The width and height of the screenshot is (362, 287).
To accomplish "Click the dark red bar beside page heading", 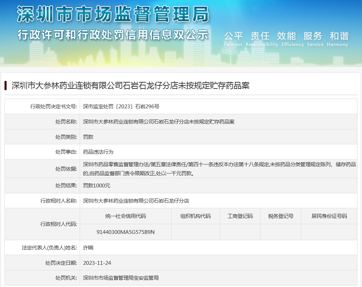I will pyautogui.click(x=6, y=85).
